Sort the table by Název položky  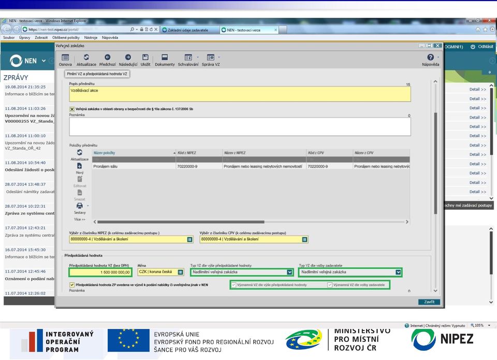tap(134, 153)
